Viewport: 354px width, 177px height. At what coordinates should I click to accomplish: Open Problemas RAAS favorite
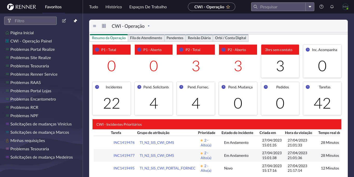pos(25,83)
